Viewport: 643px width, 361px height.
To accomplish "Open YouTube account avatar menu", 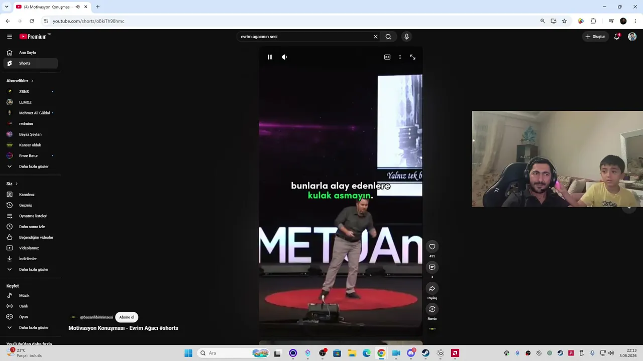I will tap(632, 37).
